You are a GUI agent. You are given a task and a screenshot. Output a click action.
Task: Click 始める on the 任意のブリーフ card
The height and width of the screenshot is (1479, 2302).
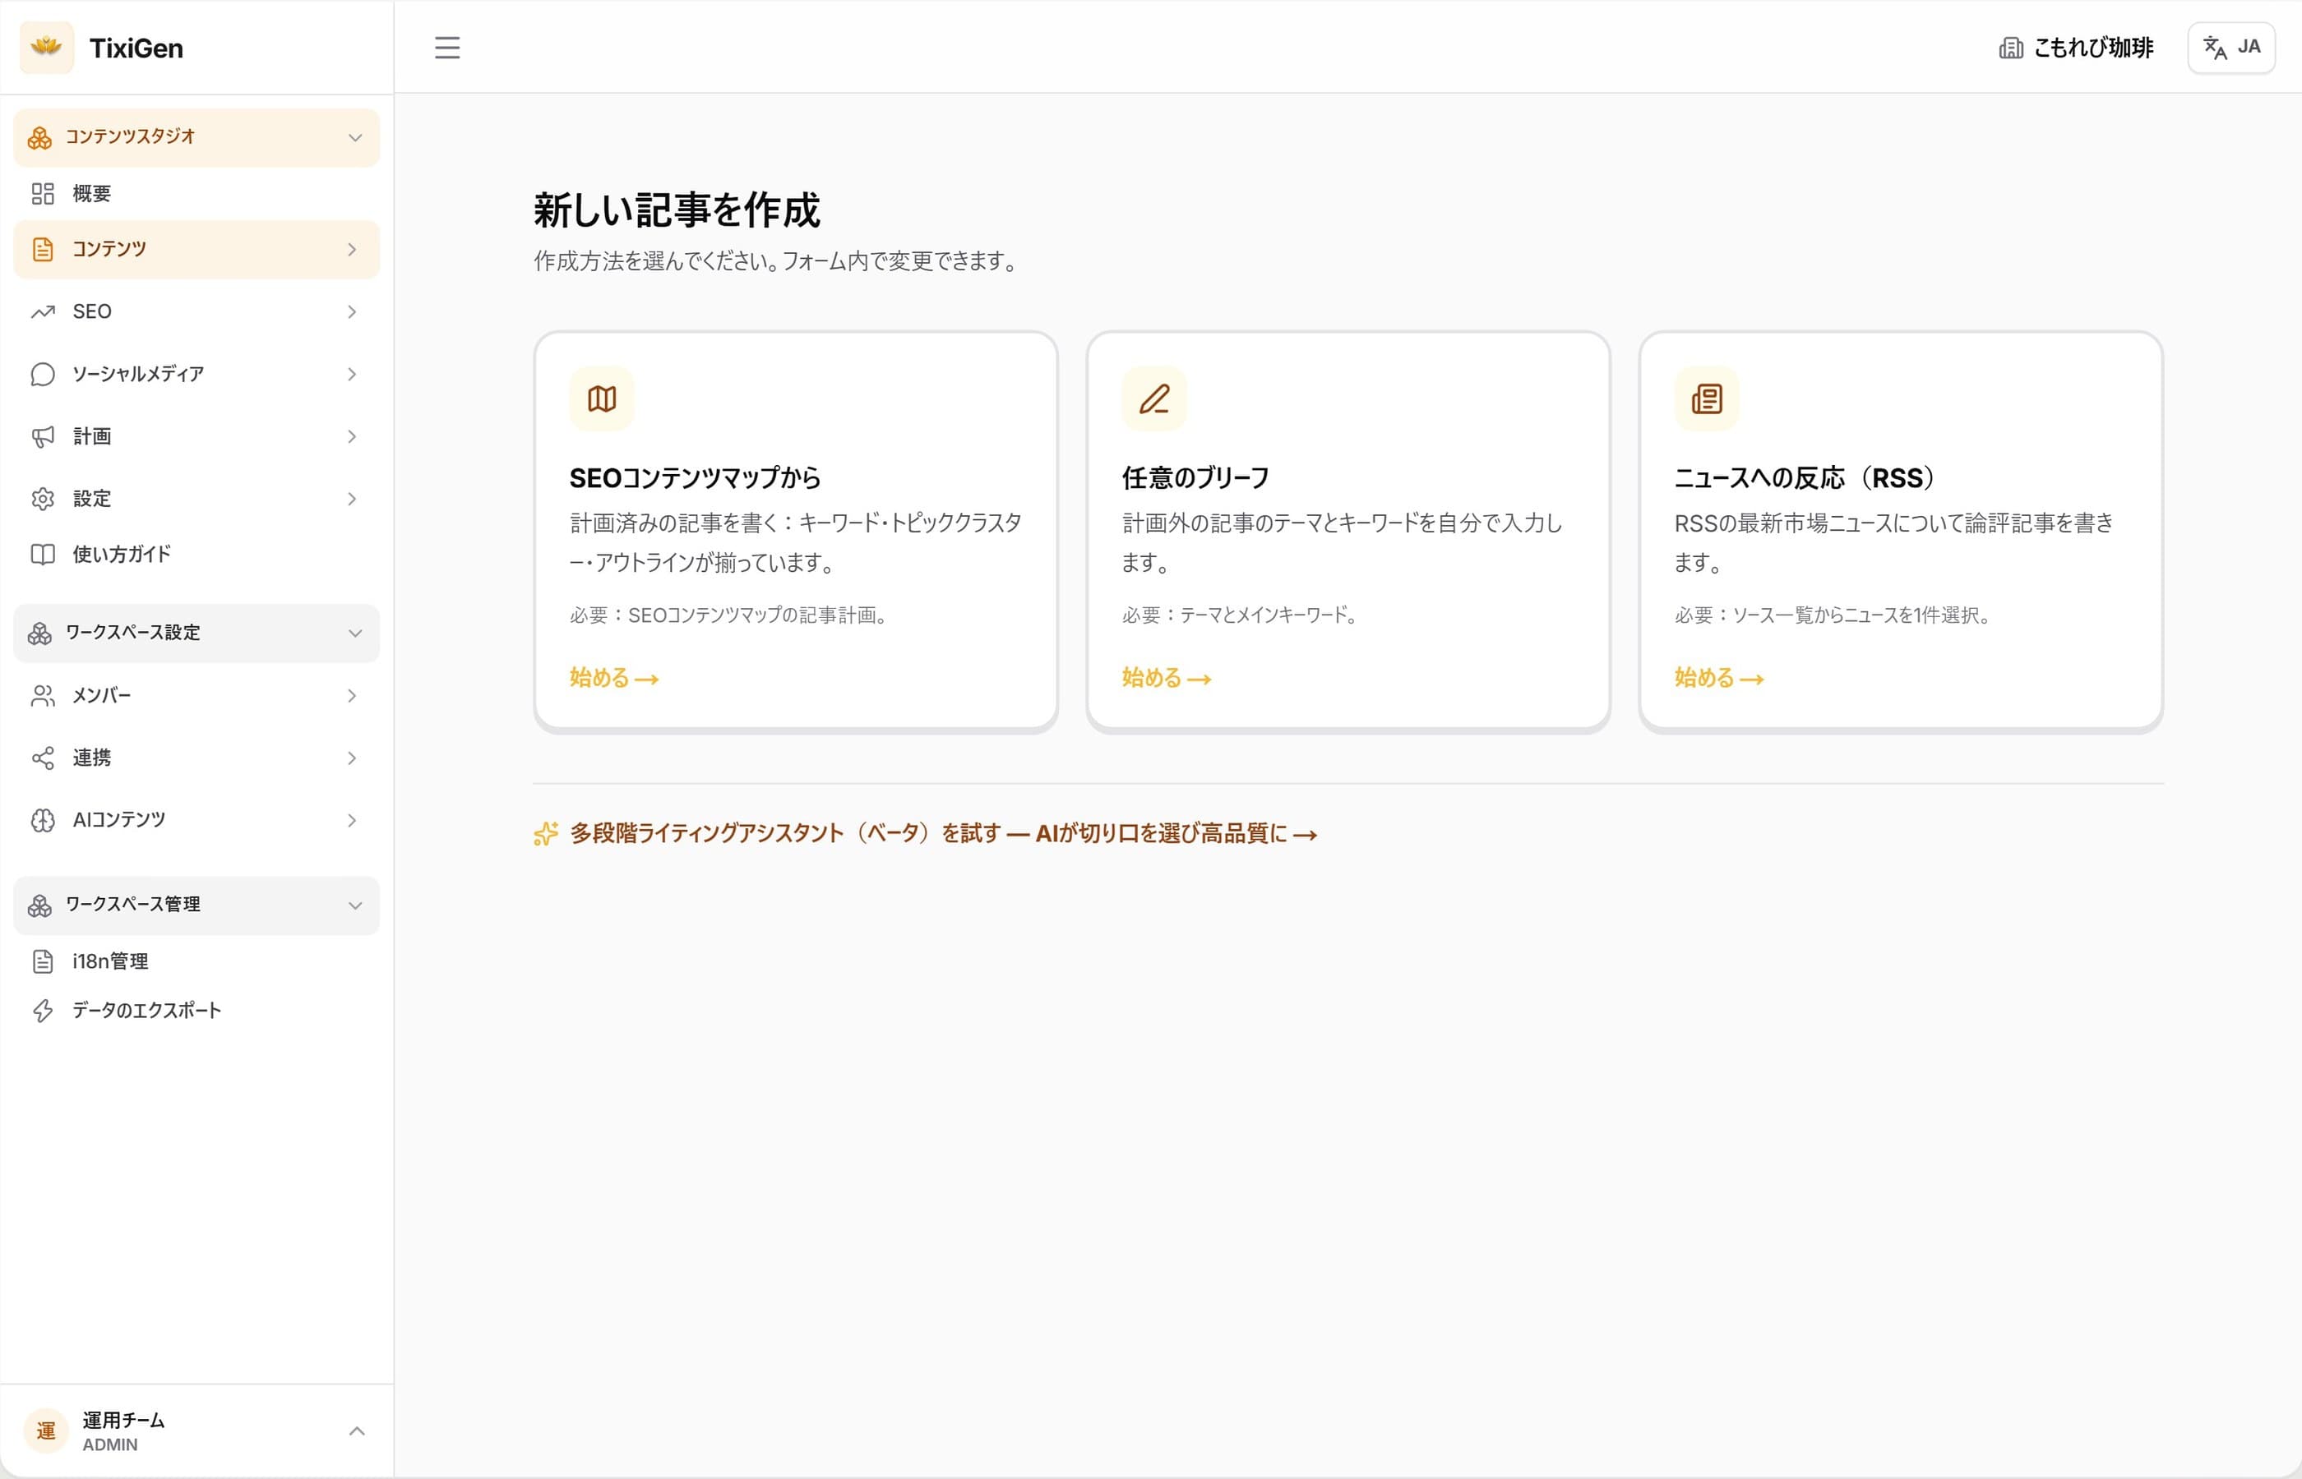(x=1167, y=678)
